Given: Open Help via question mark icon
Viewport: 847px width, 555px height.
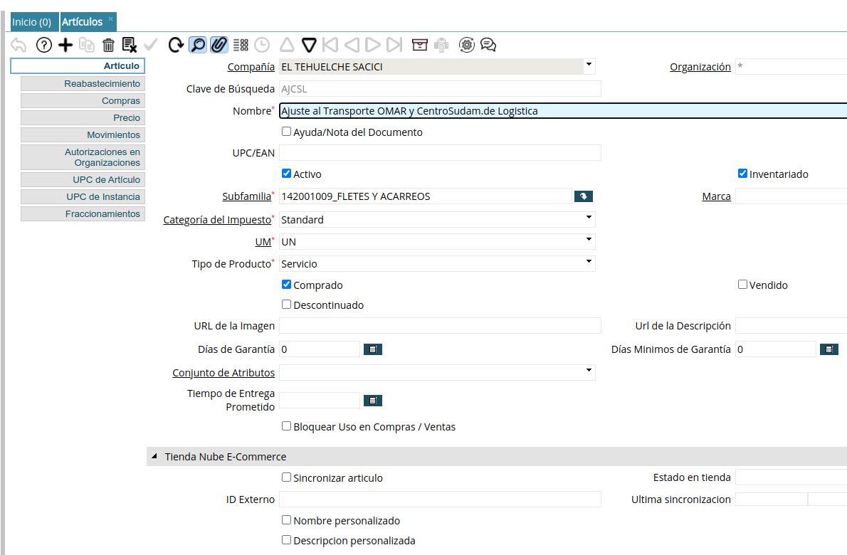Looking at the screenshot, I should (x=43, y=45).
